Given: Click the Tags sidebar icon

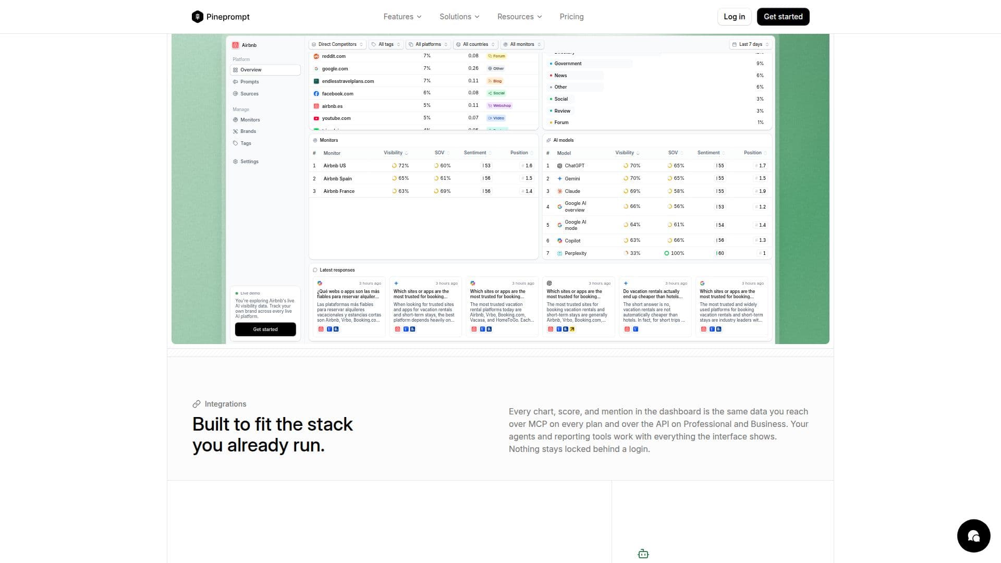Looking at the screenshot, I should [236, 143].
